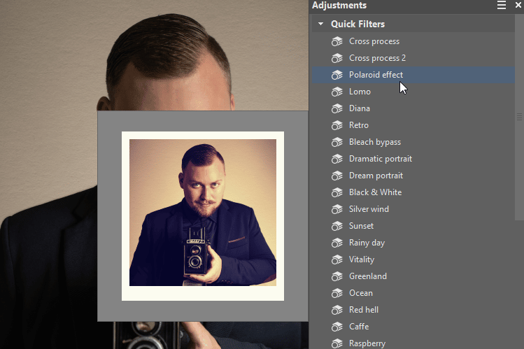Click the filter icon beside Cross process 2
The width and height of the screenshot is (524, 349).
click(337, 58)
